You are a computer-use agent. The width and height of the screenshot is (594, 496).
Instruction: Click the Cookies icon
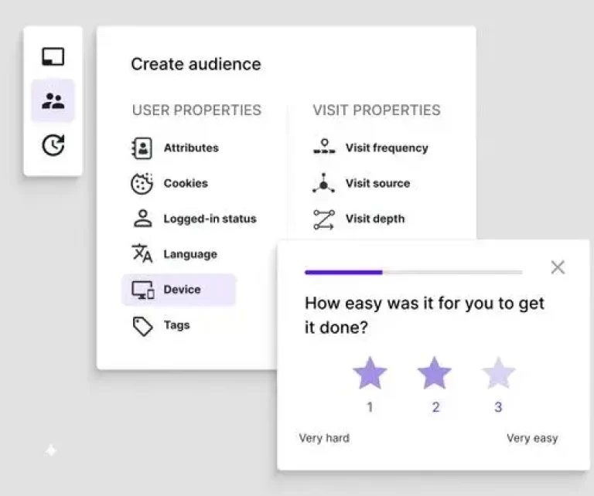coord(142,183)
